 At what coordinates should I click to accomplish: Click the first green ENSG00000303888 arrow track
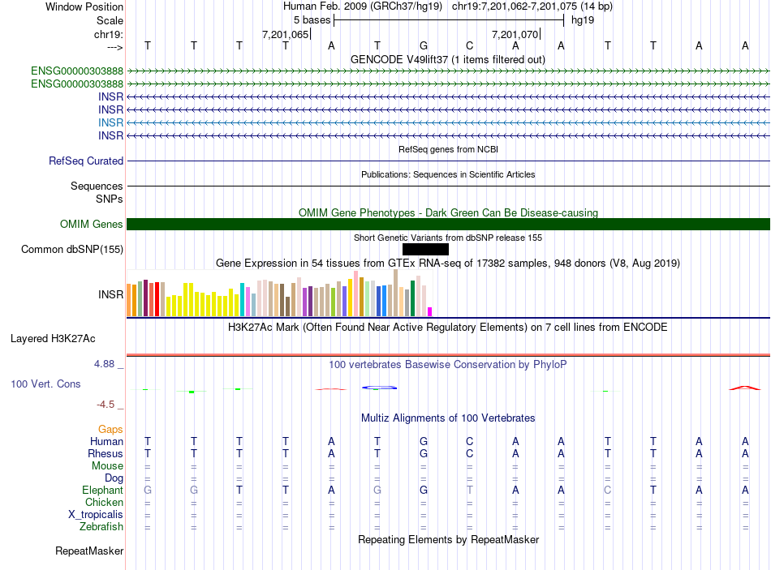448,71
